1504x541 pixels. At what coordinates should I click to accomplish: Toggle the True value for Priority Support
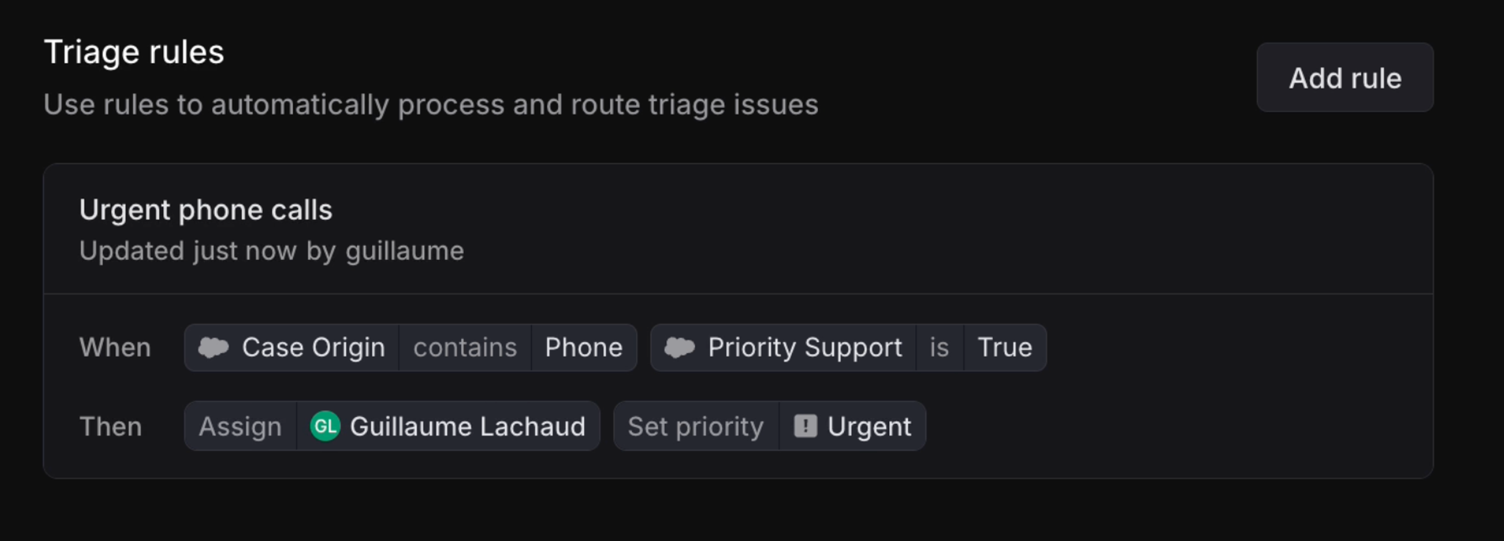(x=1005, y=347)
